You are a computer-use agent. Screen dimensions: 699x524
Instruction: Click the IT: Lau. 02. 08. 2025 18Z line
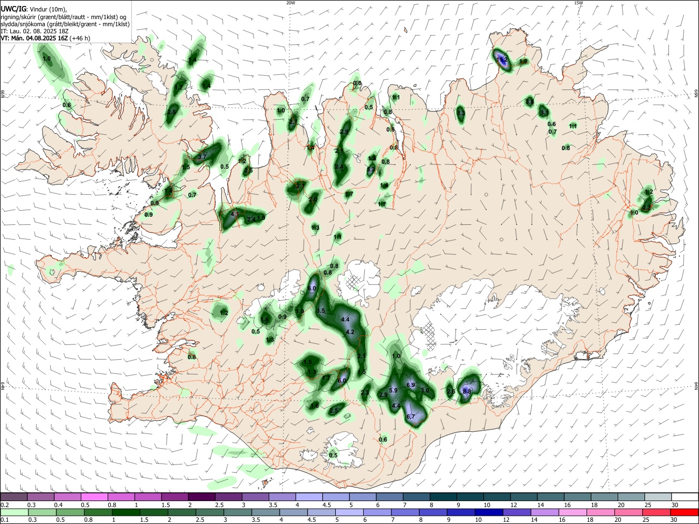pyautogui.click(x=34, y=31)
